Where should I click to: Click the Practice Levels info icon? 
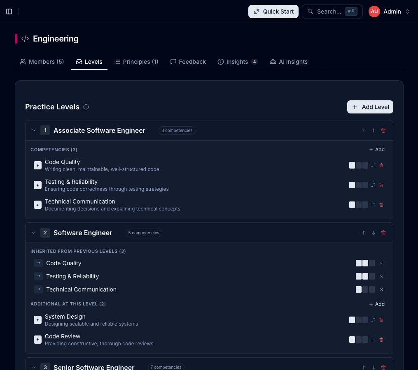(x=86, y=107)
